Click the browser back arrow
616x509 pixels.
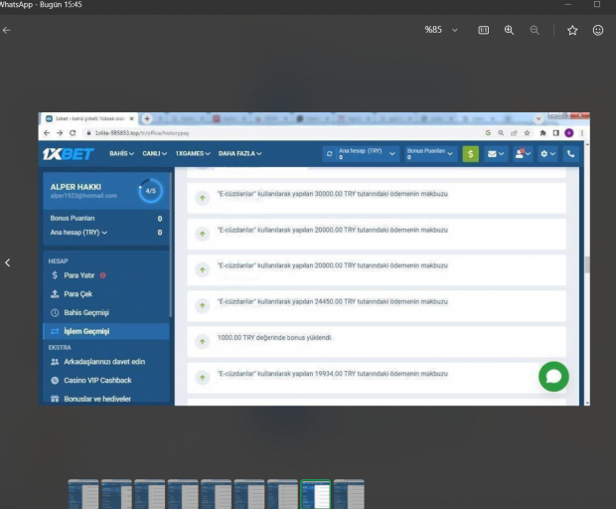pyautogui.click(x=47, y=133)
